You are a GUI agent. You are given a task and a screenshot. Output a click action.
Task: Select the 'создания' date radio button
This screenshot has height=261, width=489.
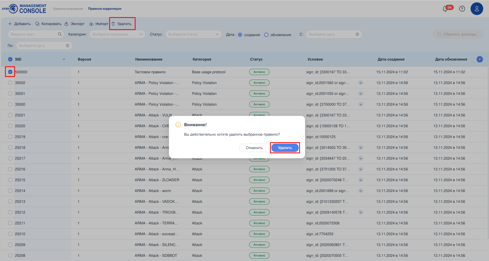(240, 35)
